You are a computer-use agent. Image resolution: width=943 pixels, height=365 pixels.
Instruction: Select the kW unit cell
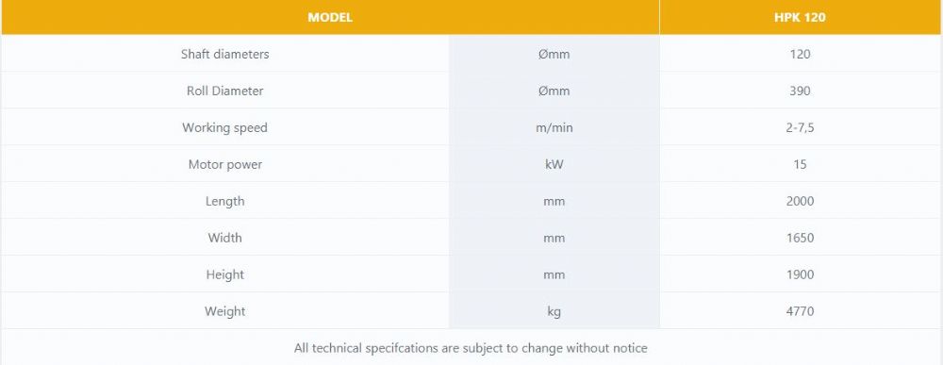[x=554, y=164]
